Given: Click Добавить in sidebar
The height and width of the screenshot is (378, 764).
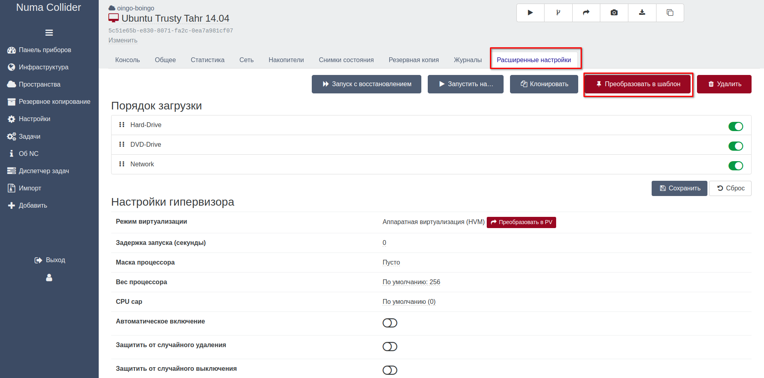Looking at the screenshot, I should [x=27, y=206].
